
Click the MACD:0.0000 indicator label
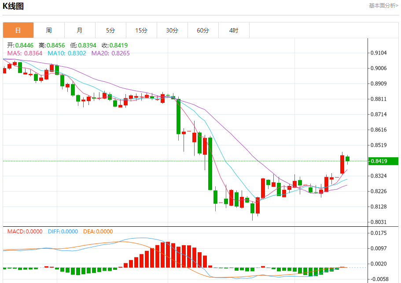coord(25,232)
